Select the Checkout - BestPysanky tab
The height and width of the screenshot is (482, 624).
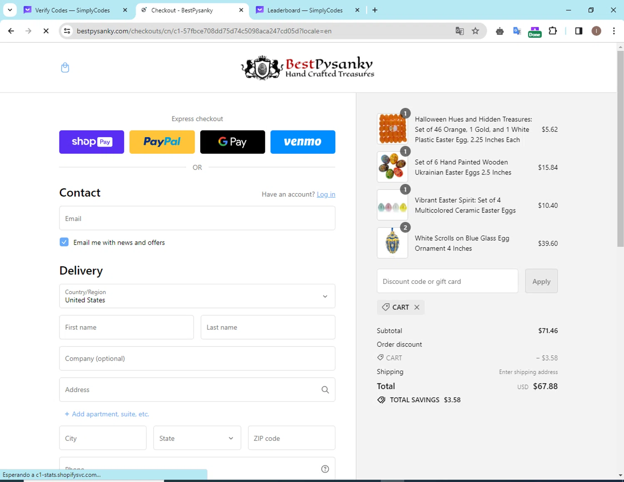[182, 10]
